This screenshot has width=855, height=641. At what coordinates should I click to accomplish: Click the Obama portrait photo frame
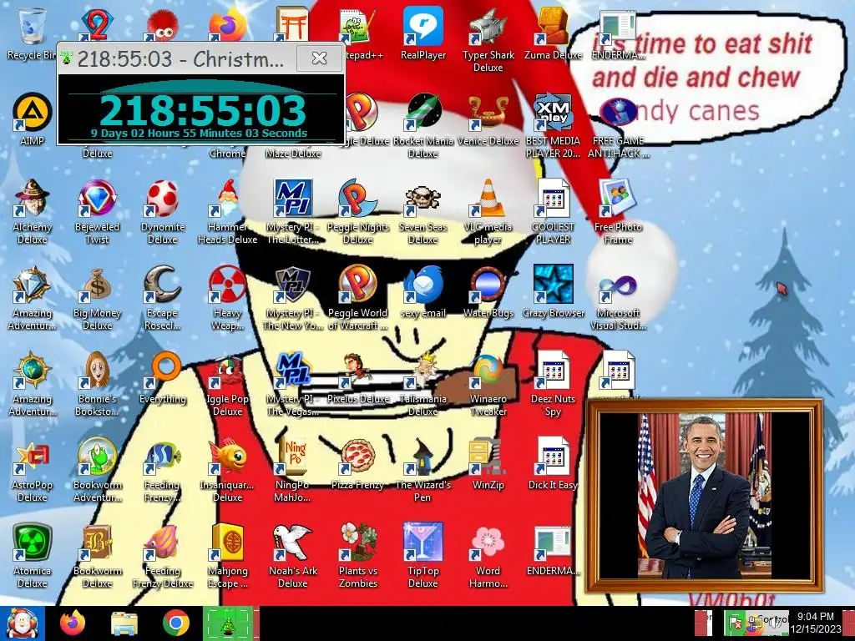(704, 496)
